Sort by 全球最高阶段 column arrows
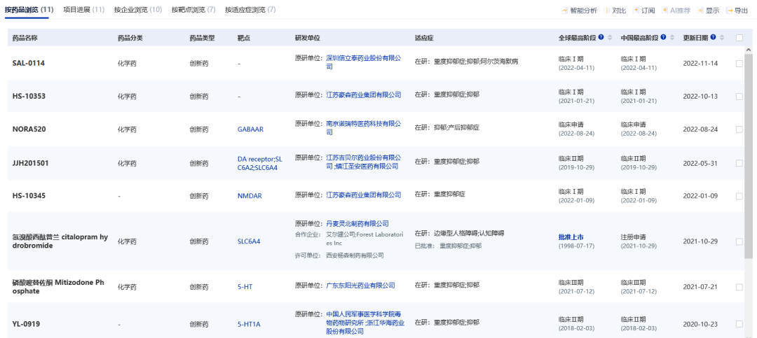The height and width of the screenshot is (338, 757). [x=609, y=37]
